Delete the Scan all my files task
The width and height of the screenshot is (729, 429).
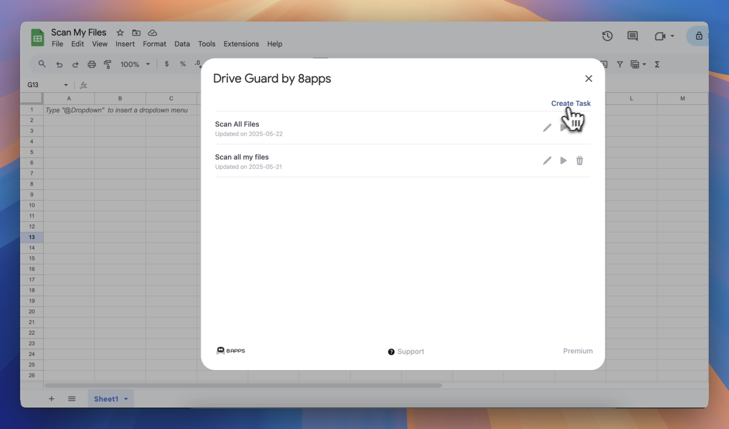click(580, 161)
